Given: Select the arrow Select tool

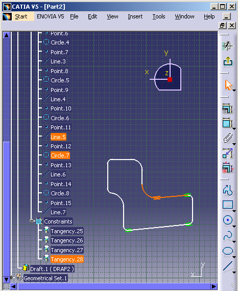Looking at the screenshot, I should coord(228,85).
